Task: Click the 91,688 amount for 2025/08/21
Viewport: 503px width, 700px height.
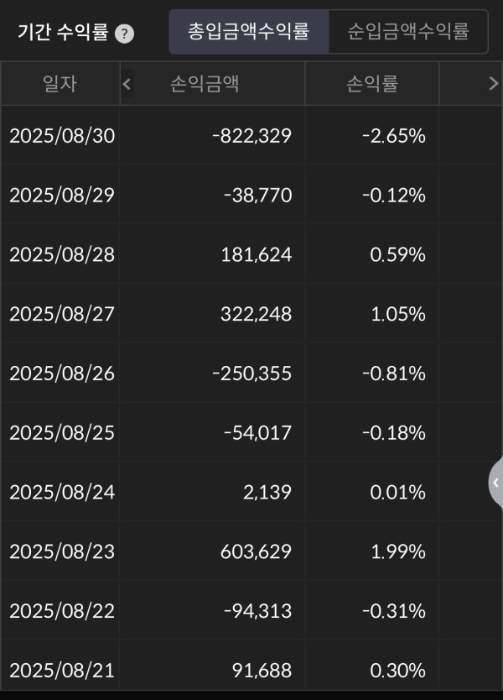Action: [x=262, y=670]
